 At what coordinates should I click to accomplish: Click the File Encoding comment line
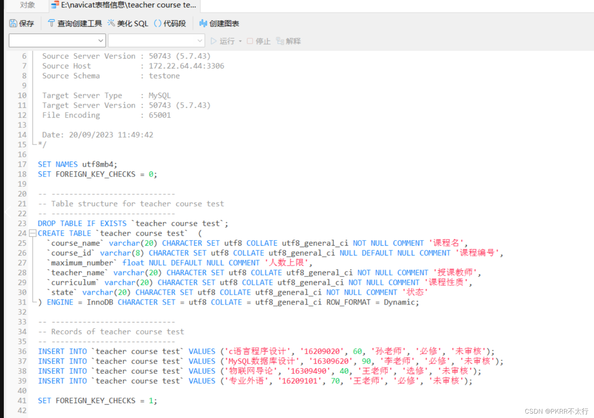106,115
